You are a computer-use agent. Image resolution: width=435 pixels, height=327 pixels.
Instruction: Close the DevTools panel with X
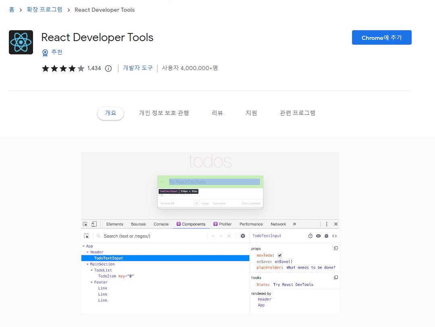pyautogui.click(x=336, y=224)
